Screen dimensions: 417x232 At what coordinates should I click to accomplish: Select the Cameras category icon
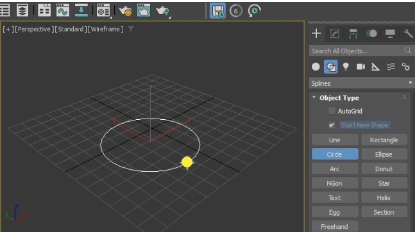point(361,67)
